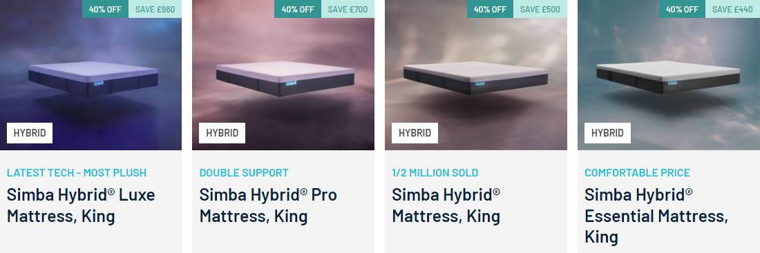
Task: Click the Simba Hybrid Luxe Mattress, King title
Action: [x=81, y=205]
